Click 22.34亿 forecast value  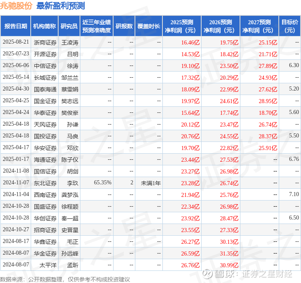(190, 207)
